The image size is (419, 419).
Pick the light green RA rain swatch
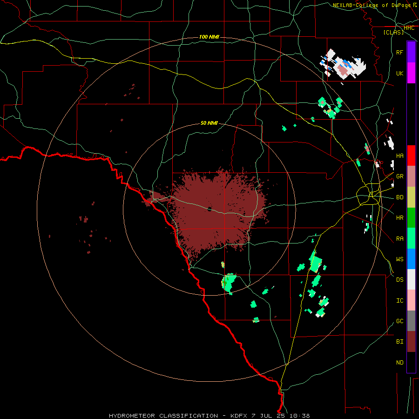(411, 238)
